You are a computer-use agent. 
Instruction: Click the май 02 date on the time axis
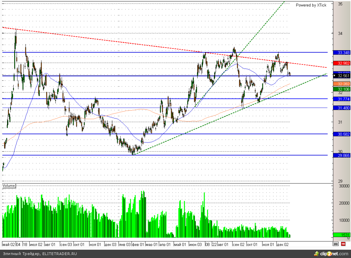[x=9, y=244]
